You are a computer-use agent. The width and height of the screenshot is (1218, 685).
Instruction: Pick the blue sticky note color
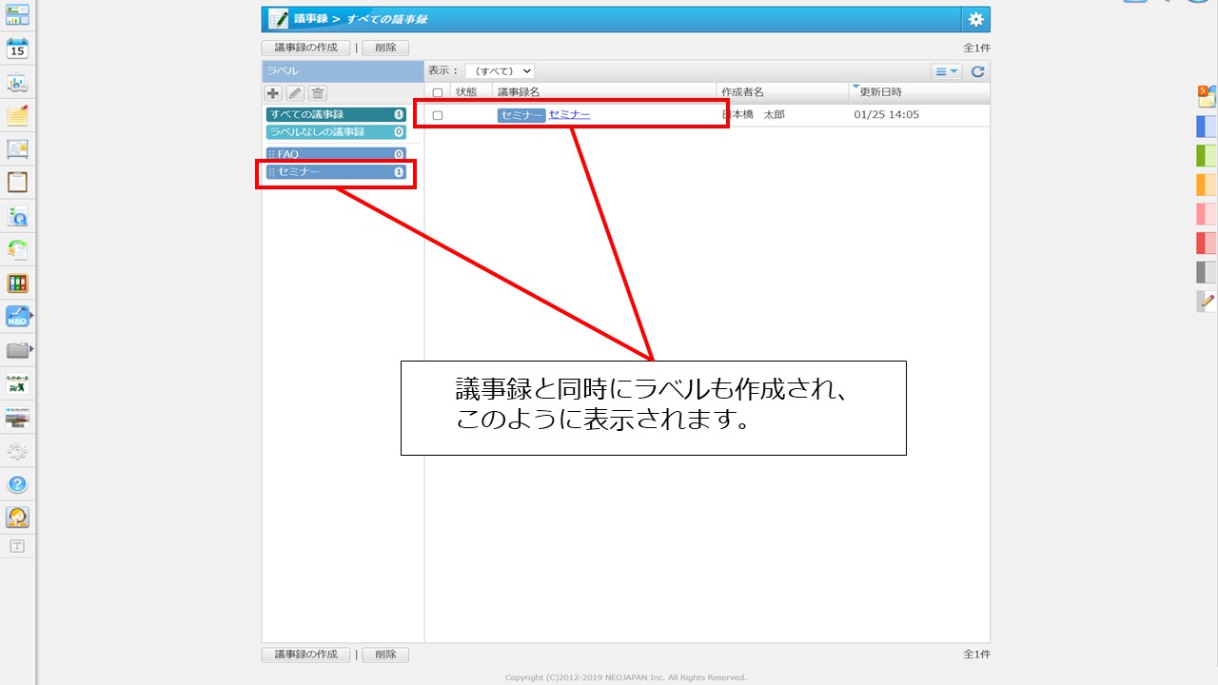[1206, 127]
